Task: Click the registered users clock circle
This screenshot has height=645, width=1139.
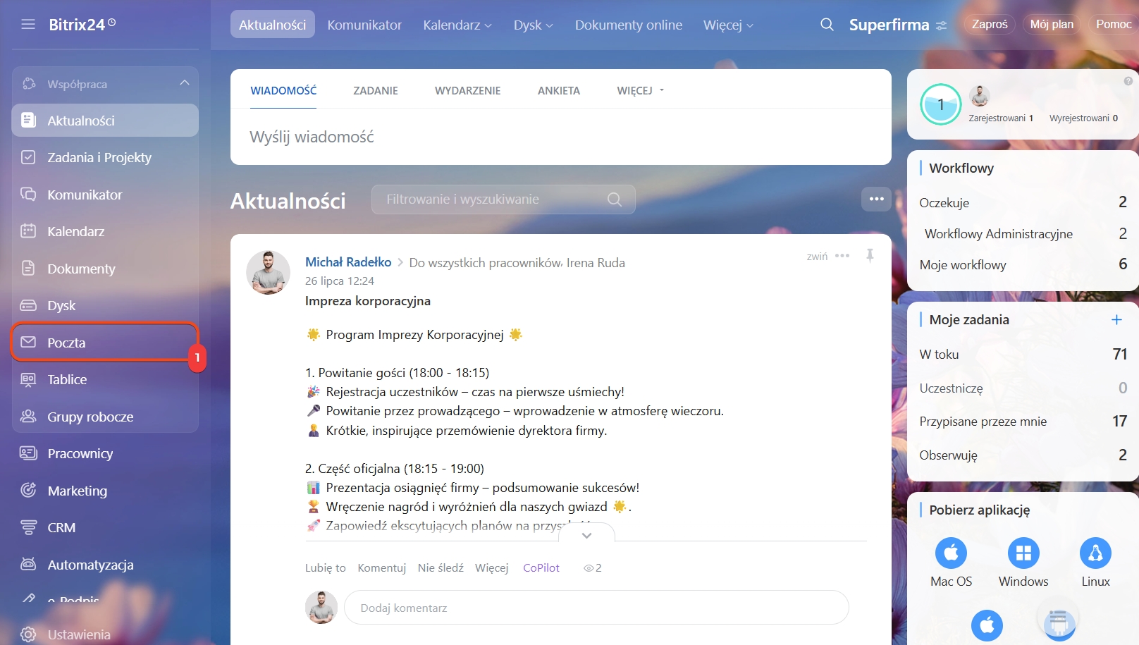Action: 940,104
